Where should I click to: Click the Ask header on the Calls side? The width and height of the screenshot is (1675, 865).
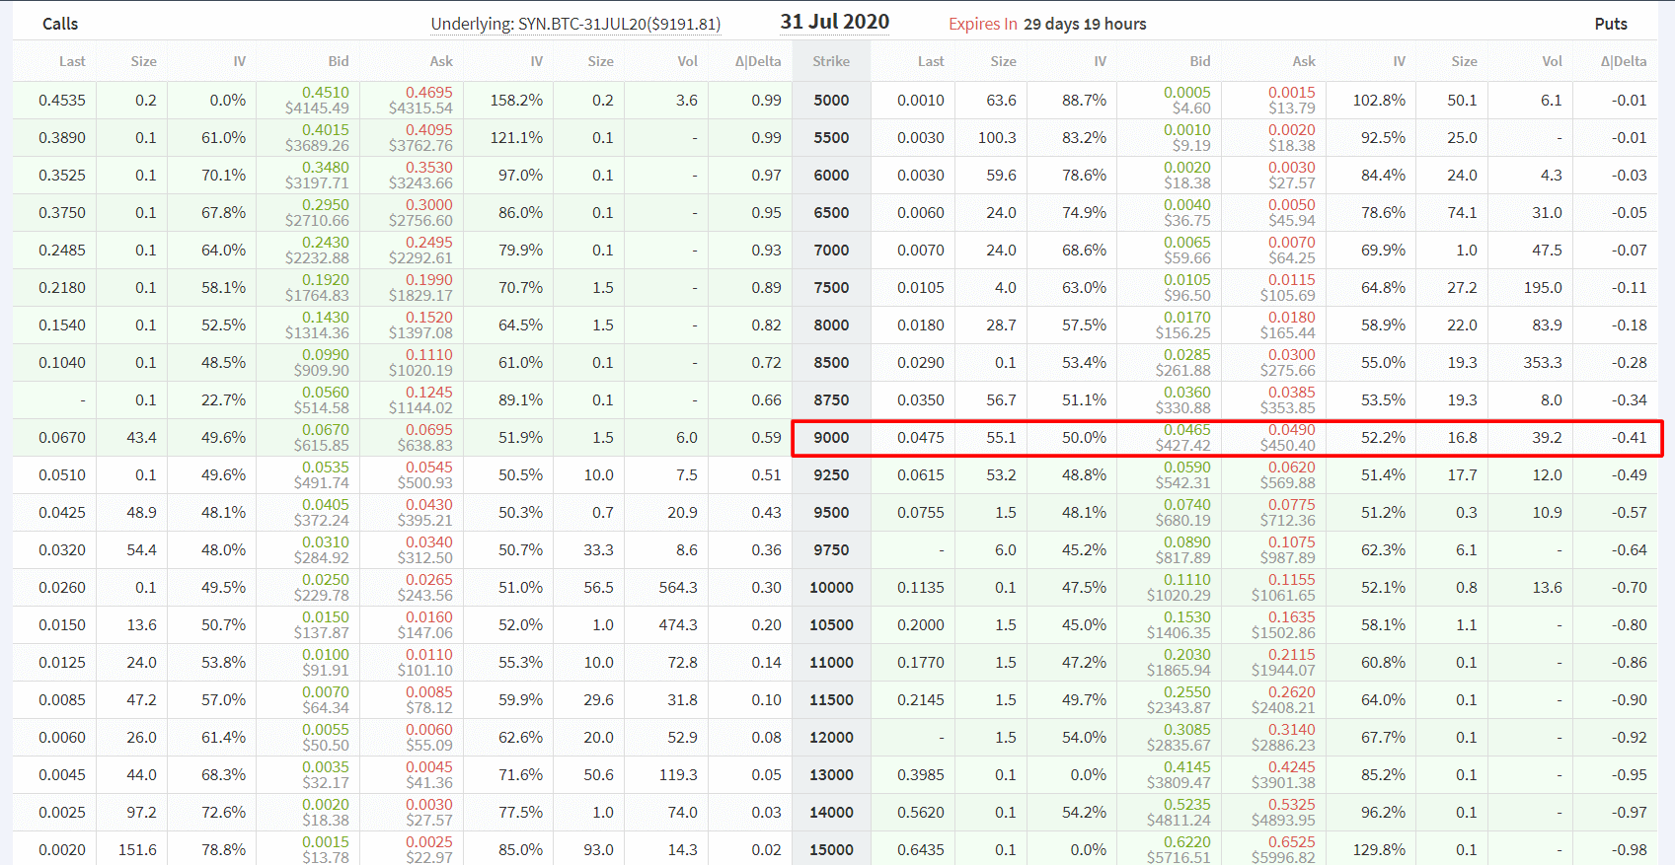point(441,61)
